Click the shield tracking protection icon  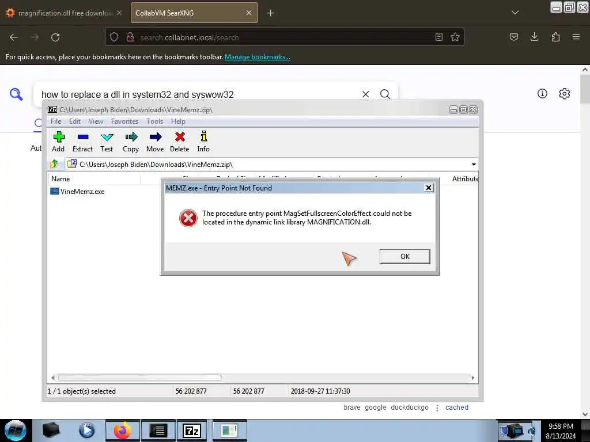pos(114,37)
